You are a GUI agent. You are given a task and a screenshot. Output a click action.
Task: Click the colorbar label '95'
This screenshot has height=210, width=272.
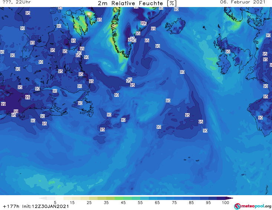click(208, 203)
